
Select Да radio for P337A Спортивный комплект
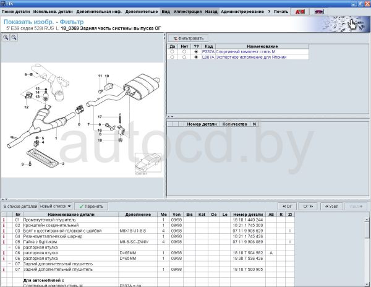[172, 51]
